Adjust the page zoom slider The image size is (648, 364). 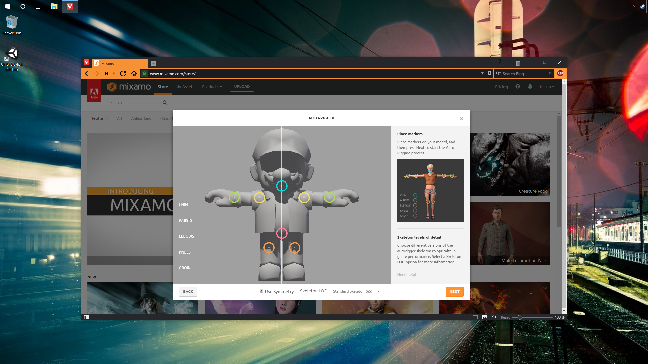(520, 317)
